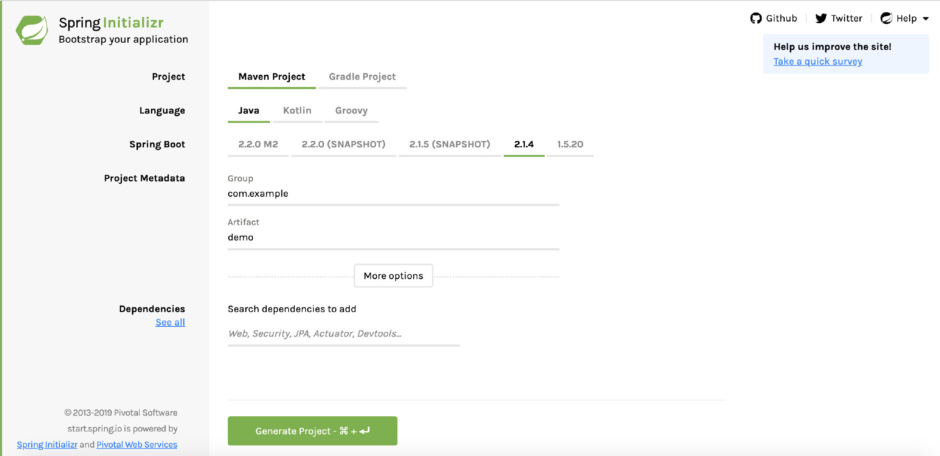Switch to Gradle Project

click(x=362, y=77)
